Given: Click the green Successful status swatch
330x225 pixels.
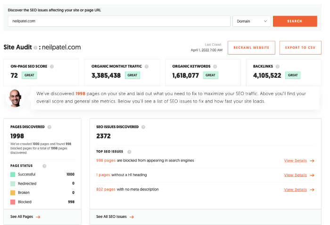Looking at the screenshot, I should click(x=13, y=174).
